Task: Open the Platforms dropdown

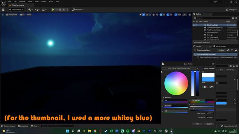Action: pyautogui.click(x=78, y=10)
